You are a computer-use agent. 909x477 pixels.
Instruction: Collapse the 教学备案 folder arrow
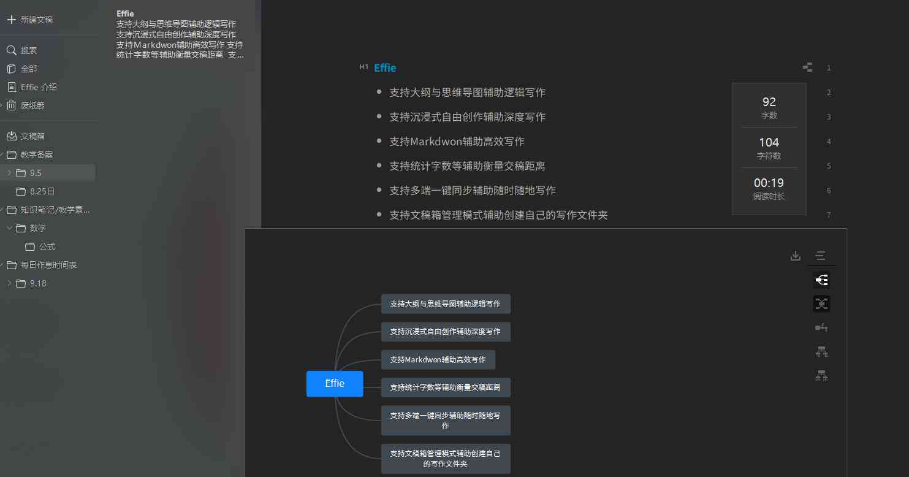coord(2,155)
